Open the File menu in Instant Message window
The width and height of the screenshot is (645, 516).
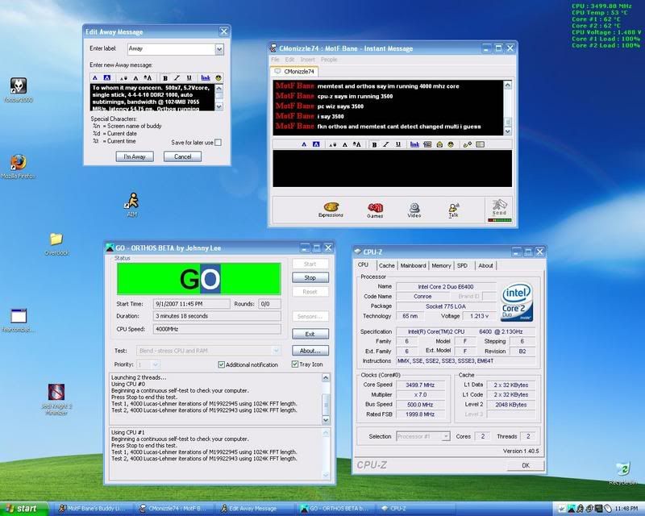pyautogui.click(x=275, y=60)
